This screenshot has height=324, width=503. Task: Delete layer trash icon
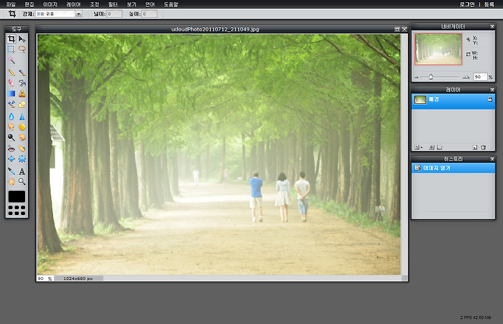483,147
